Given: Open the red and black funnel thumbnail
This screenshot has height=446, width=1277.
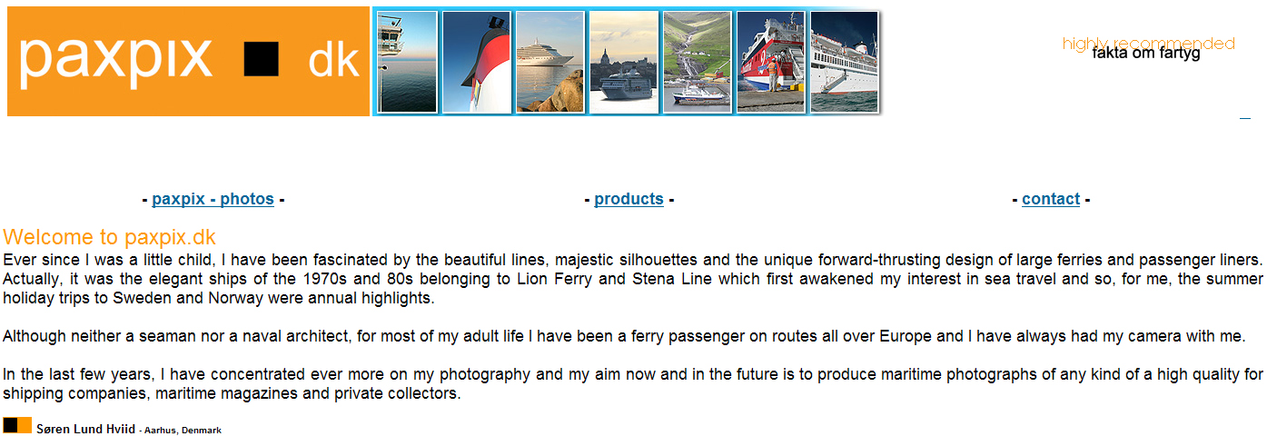Looking at the screenshot, I should click(x=477, y=62).
